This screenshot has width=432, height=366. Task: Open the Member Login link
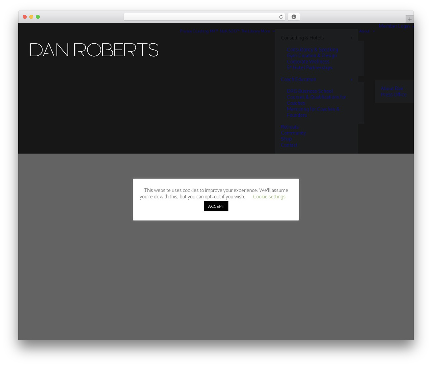point(394,26)
